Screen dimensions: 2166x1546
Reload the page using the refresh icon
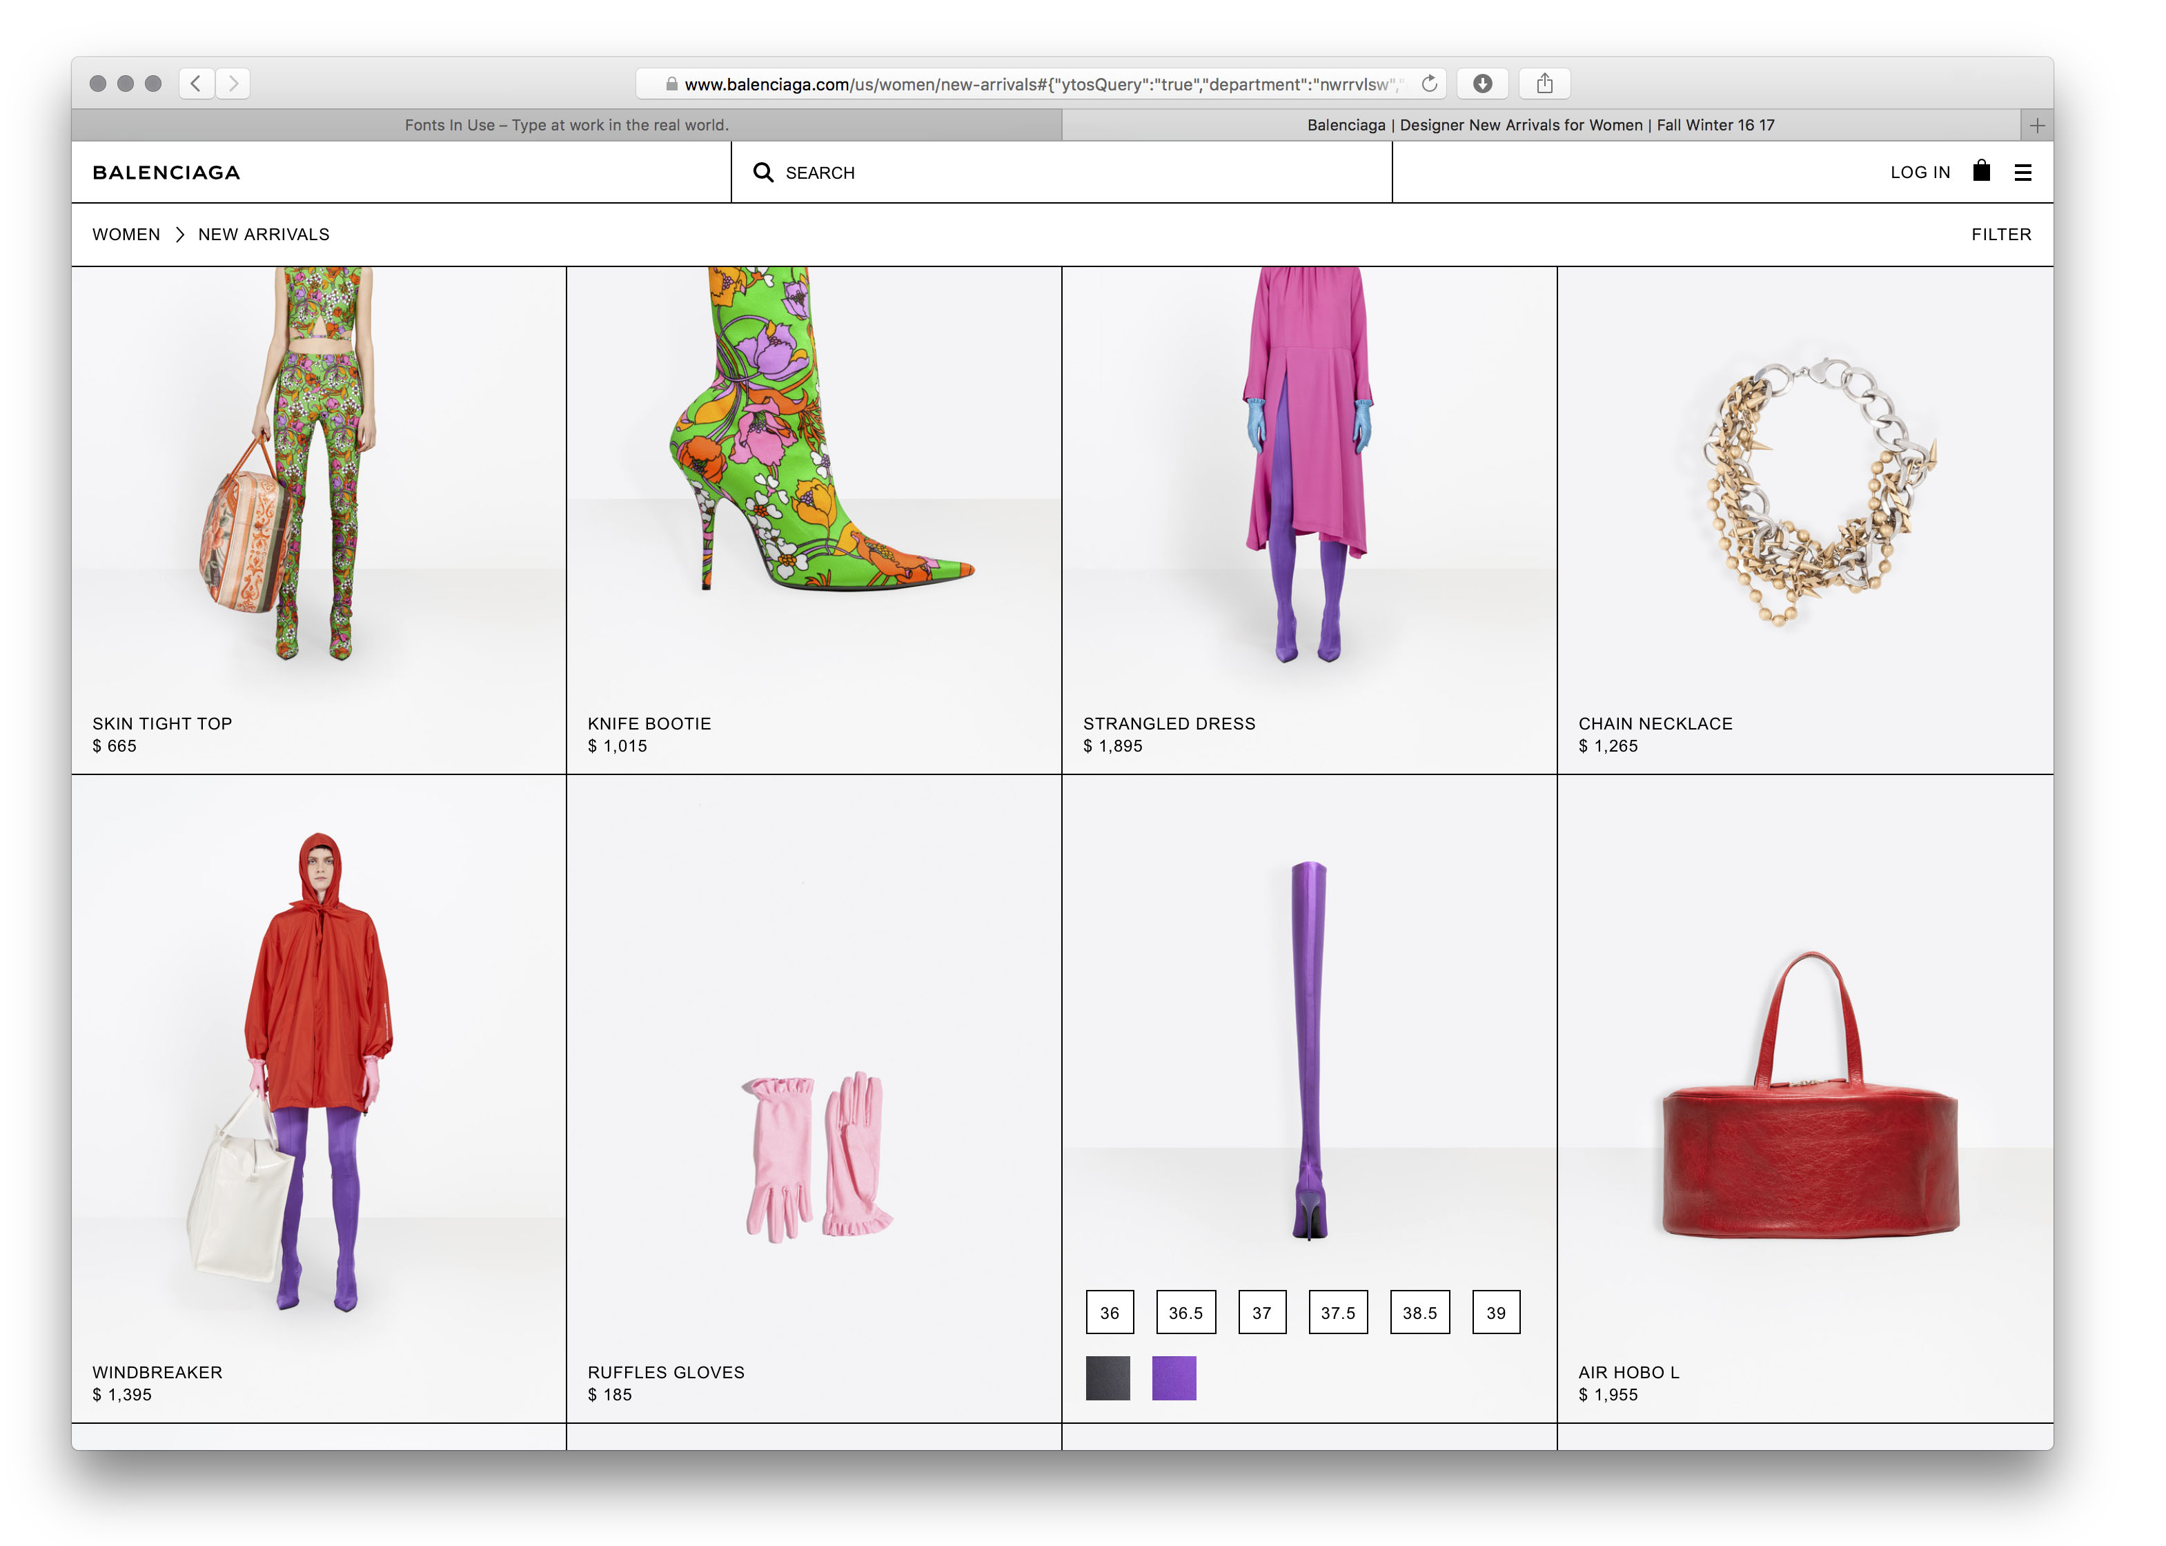(1428, 84)
